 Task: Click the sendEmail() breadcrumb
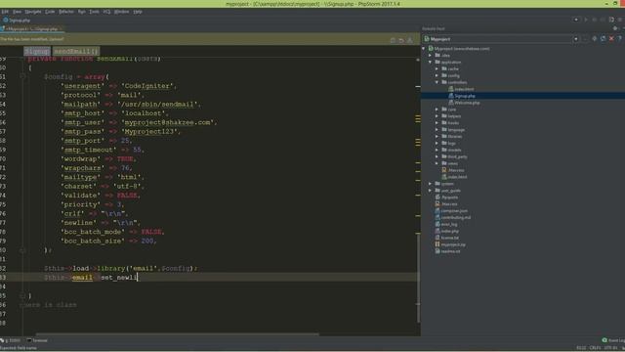[x=76, y=51]
